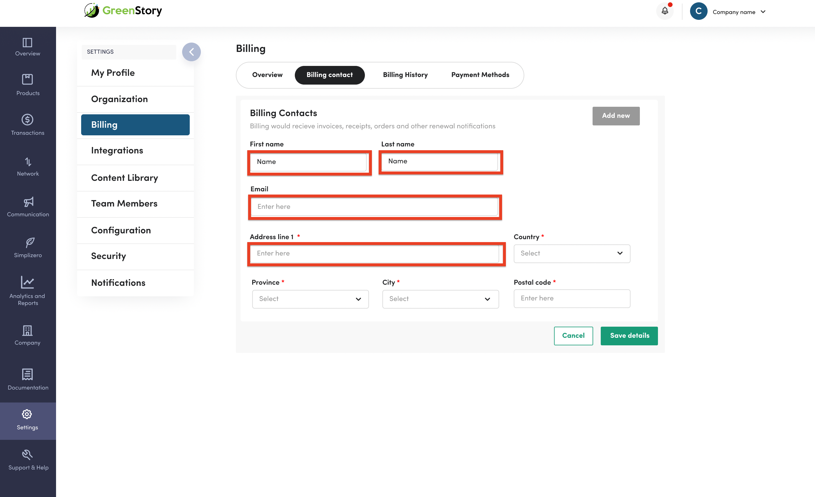Screen dimensions: 815x497
Task: Open Support & Help tools icon
Action: pyautogui.click(x=27, y=455)
